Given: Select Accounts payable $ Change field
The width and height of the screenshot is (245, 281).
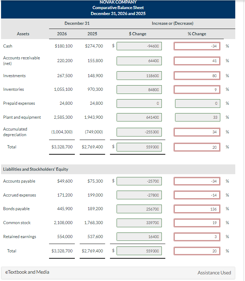Looking at the screenshot, I should coord(139,181).
